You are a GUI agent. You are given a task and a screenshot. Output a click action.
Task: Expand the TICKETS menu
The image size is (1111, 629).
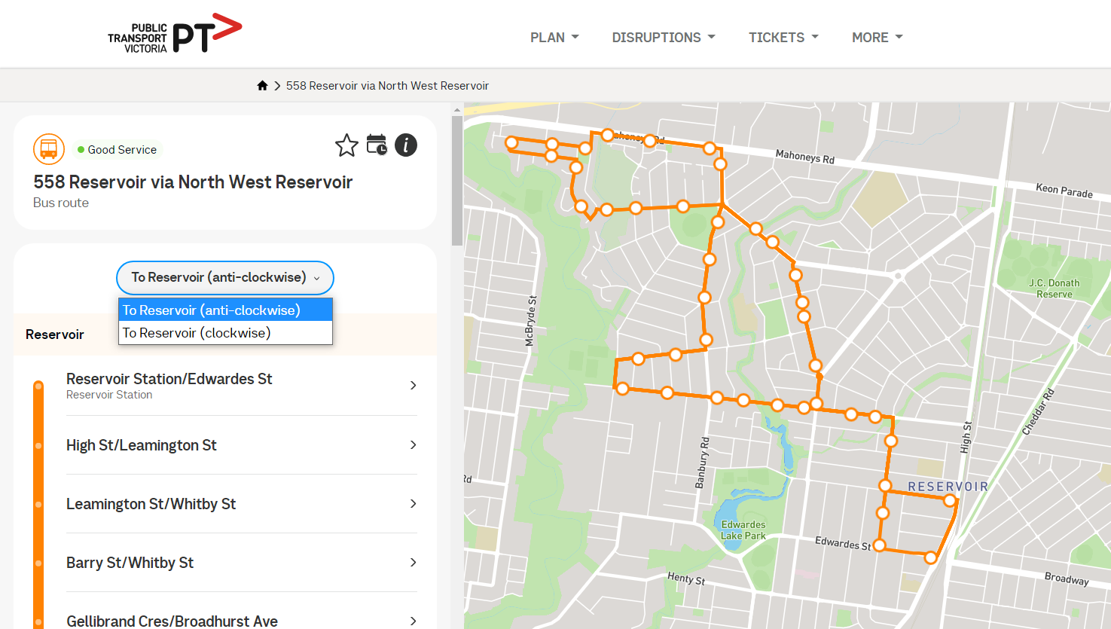(783, 38)
